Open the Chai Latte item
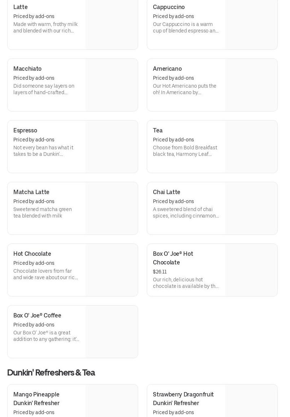 (x=167, y=192)
